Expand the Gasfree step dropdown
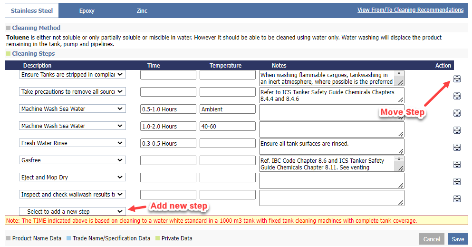This screenshot has height=247, width=472. tap(72, 160)
